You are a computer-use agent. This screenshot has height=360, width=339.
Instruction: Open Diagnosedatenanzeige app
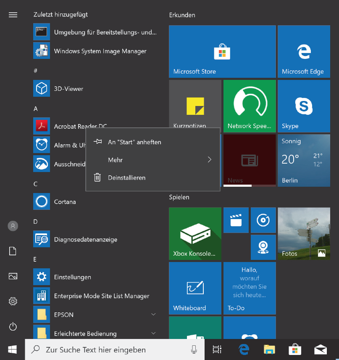point(95,239)
